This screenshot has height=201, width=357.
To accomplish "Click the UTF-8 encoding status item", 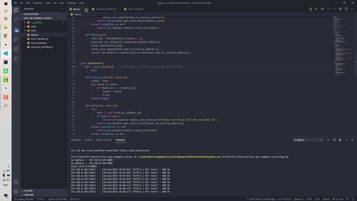I will 308,199.
